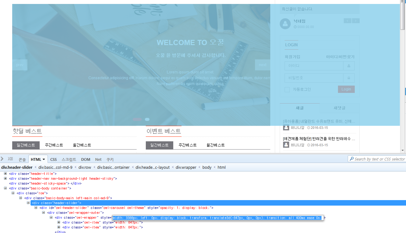Collapse the div class row node
Image resolution: width=406 pixels, height=233 pixels.
(x=13, y=193)
